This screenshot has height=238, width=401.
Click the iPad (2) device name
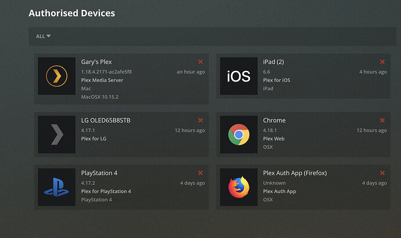tap(273, 62)
